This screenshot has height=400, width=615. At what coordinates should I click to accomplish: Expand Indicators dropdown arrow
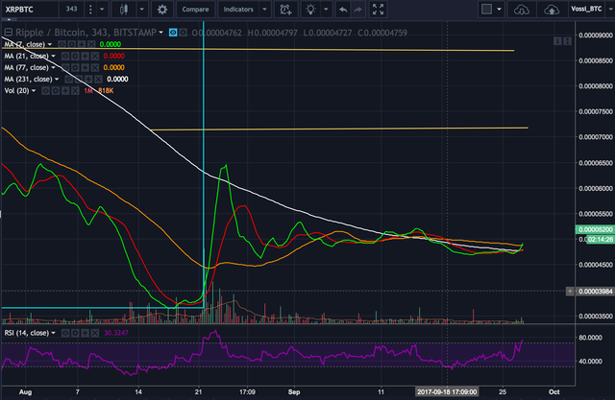[x=265, y=10]
